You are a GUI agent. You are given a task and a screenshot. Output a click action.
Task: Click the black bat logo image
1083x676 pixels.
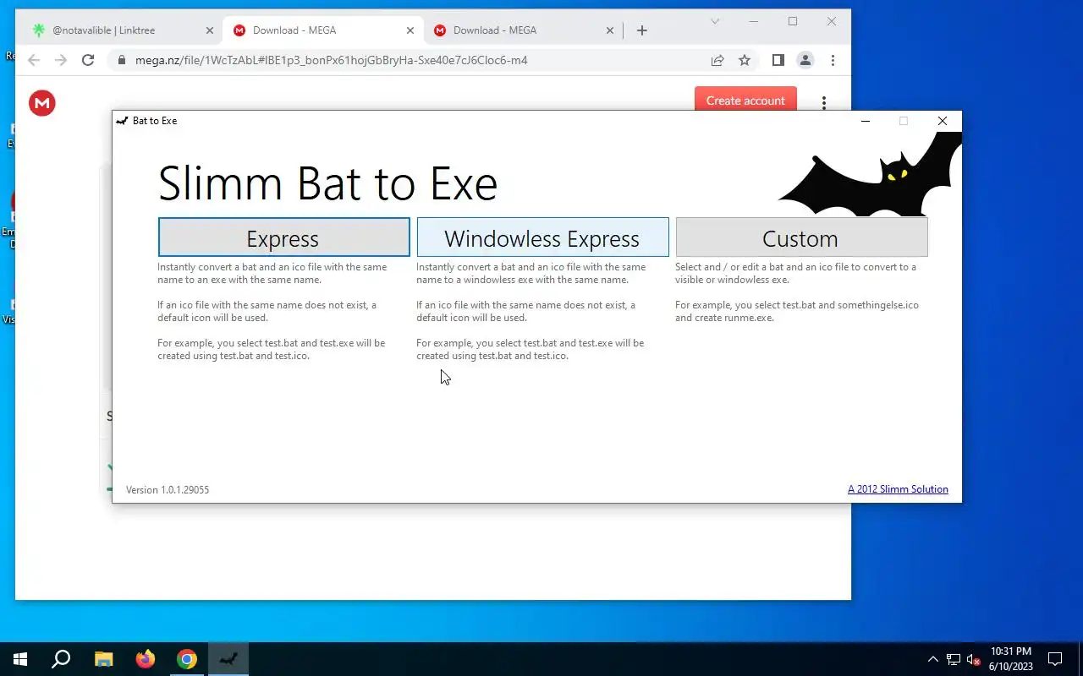pyautogui.click(x=870, y=175)
